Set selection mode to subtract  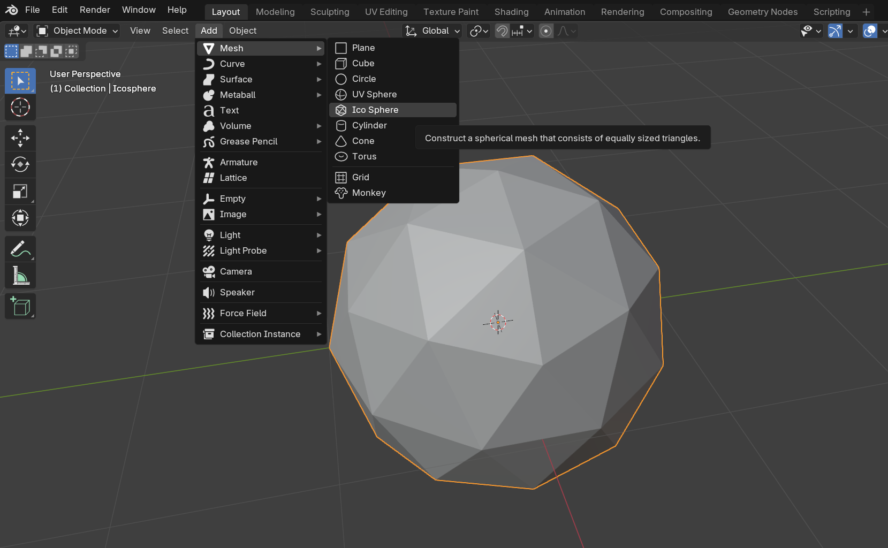[41, 51]
